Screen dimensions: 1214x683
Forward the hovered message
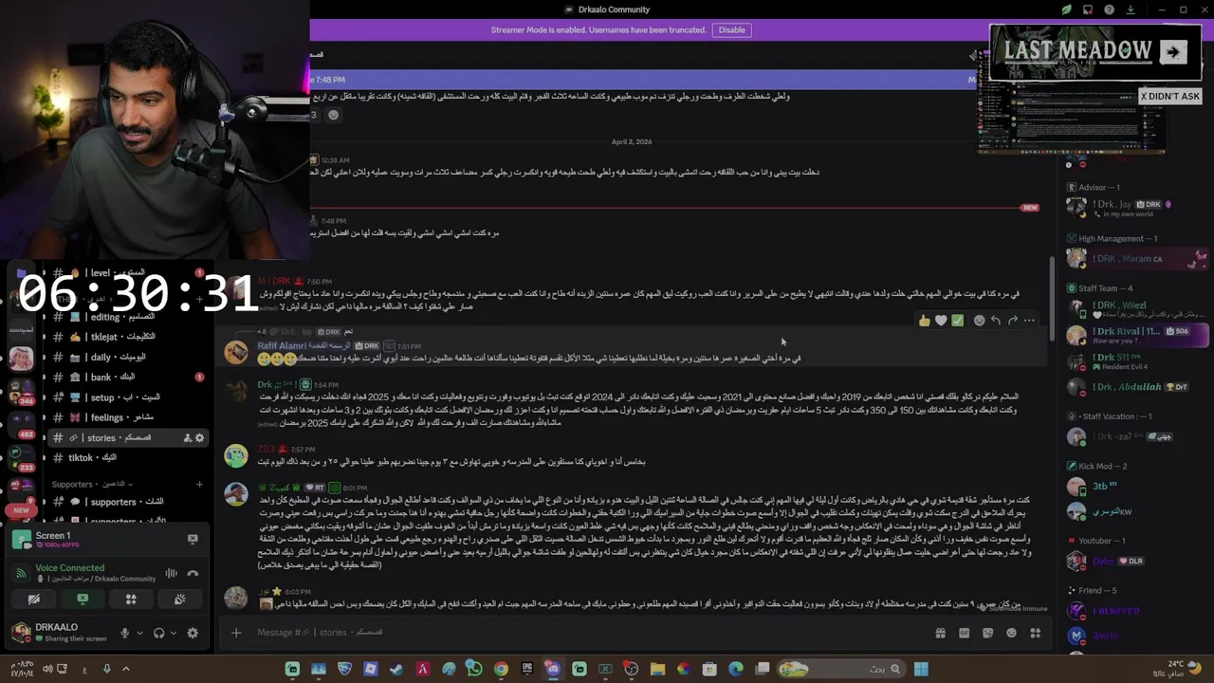point(1013,321)
